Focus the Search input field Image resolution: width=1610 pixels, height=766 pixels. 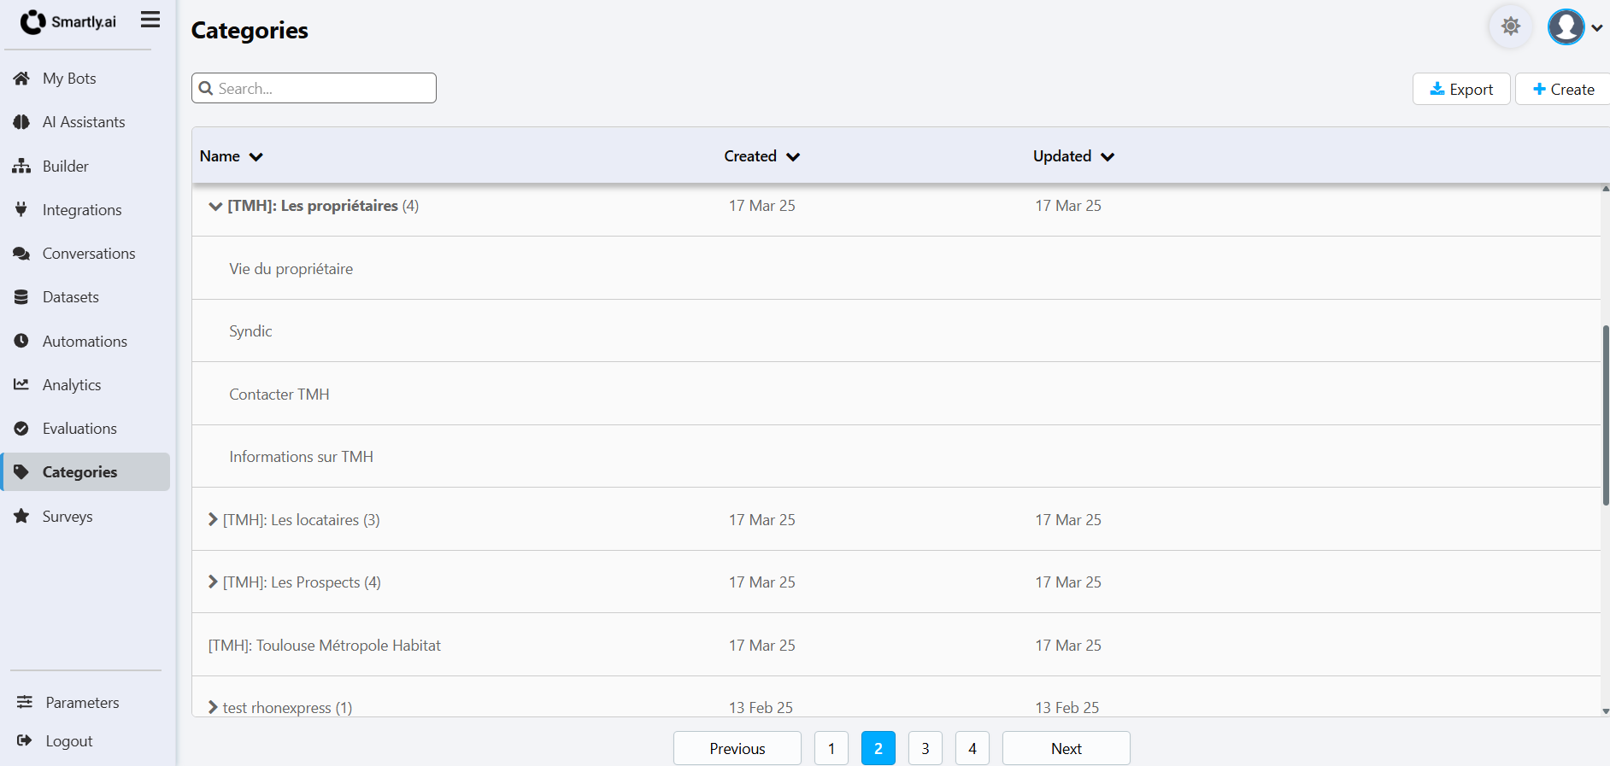[314, 88]
